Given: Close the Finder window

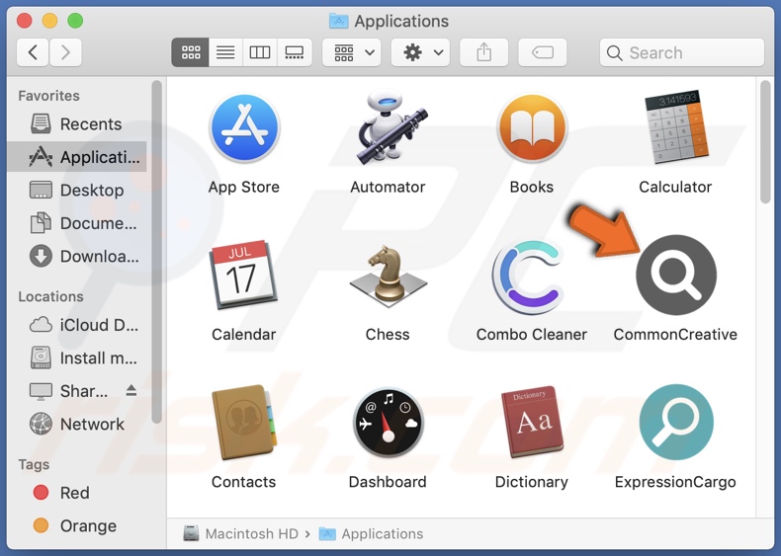Looking at the screenshot, I should tap(25, 21).
